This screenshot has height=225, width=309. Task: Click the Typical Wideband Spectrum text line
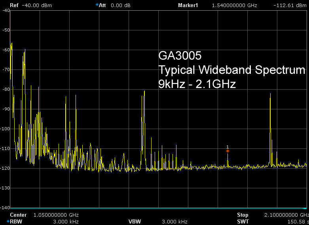click(231, 70)
